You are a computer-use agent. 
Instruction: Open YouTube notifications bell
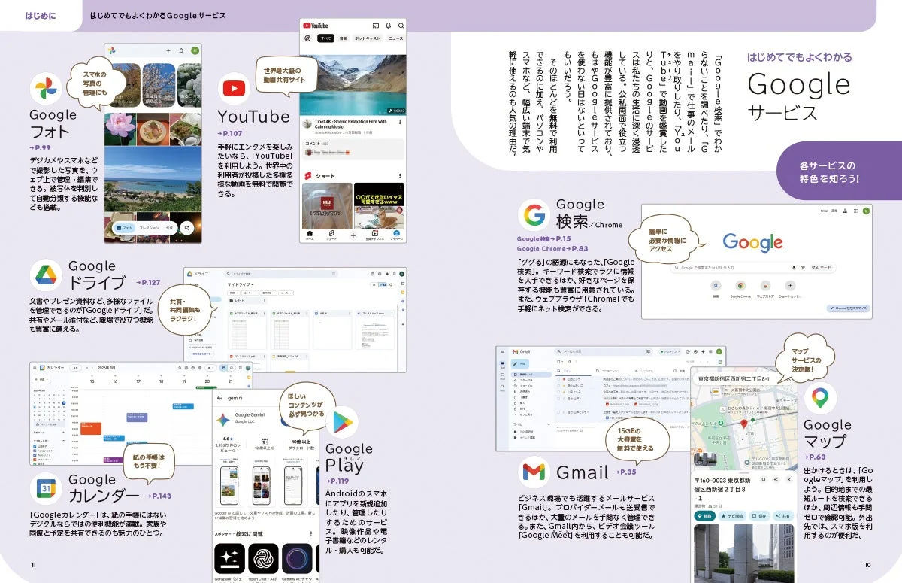[389, 26]
